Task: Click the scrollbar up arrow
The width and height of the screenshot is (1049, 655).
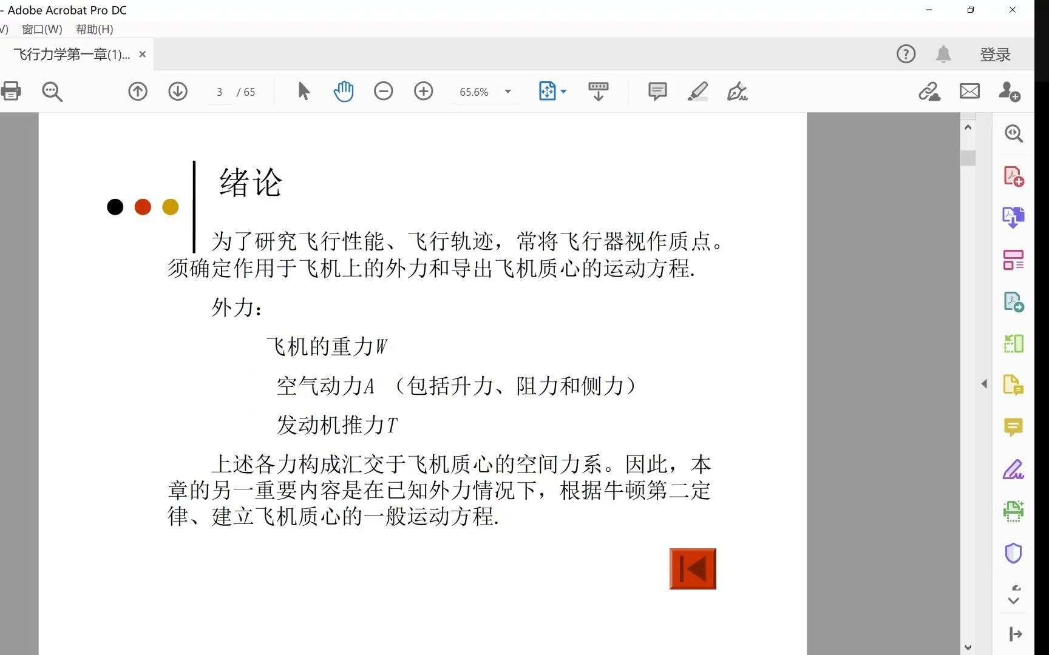Action: 968,127
